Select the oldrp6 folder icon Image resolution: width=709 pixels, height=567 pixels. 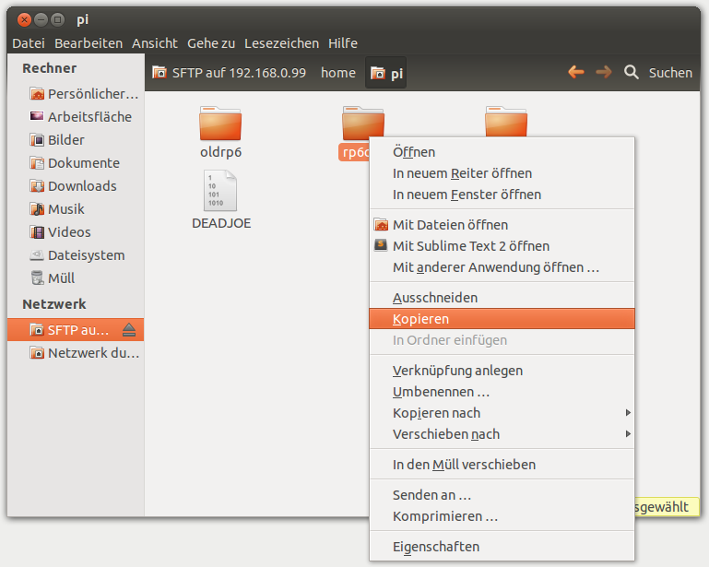(x=220, y=124)
